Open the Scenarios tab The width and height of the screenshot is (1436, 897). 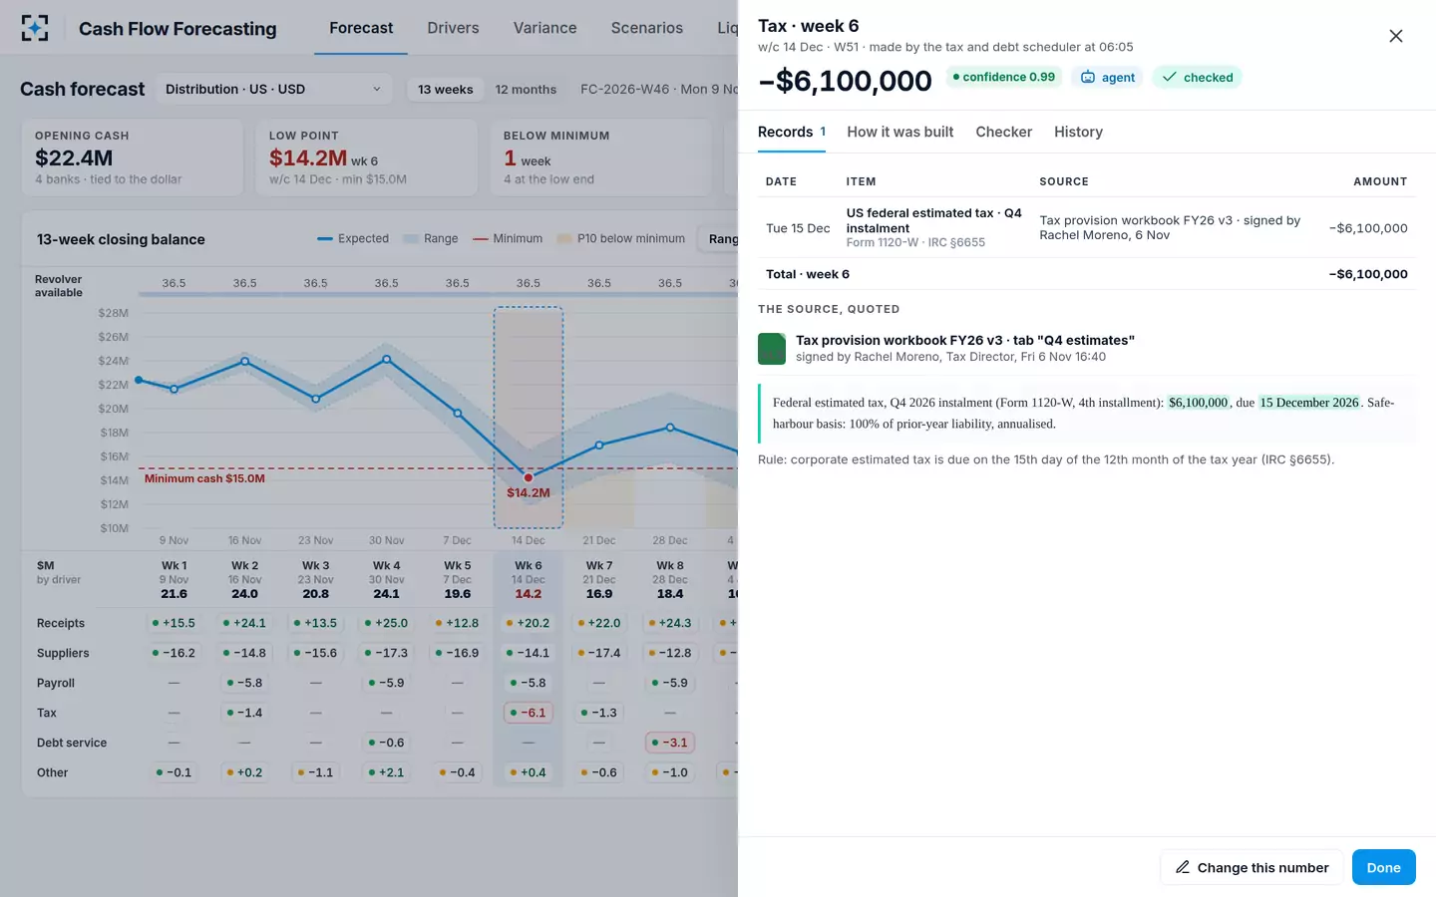646,28
